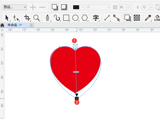This screenshot has width=160, height=119.
Task: Select the Transparency checkerboard tool
Action: point(137,18)
